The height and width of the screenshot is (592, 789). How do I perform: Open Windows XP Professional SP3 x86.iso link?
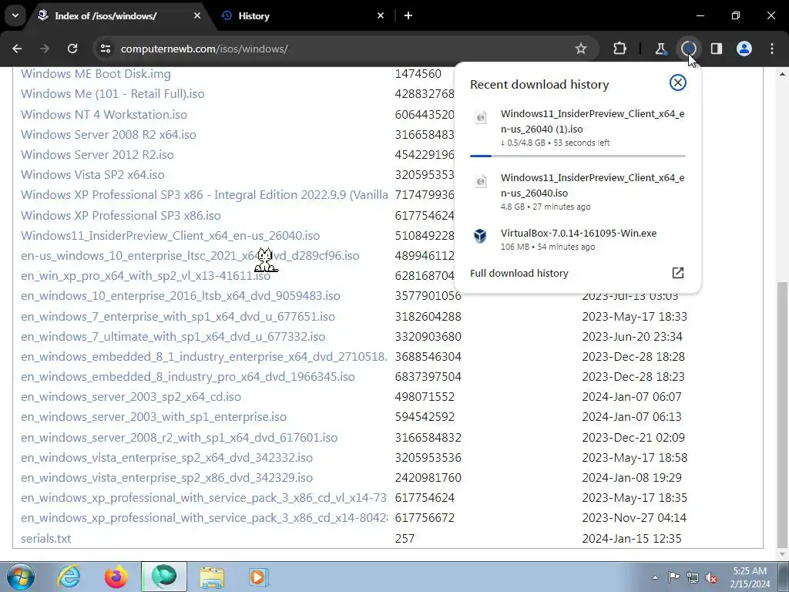click(x=121, y=216)
